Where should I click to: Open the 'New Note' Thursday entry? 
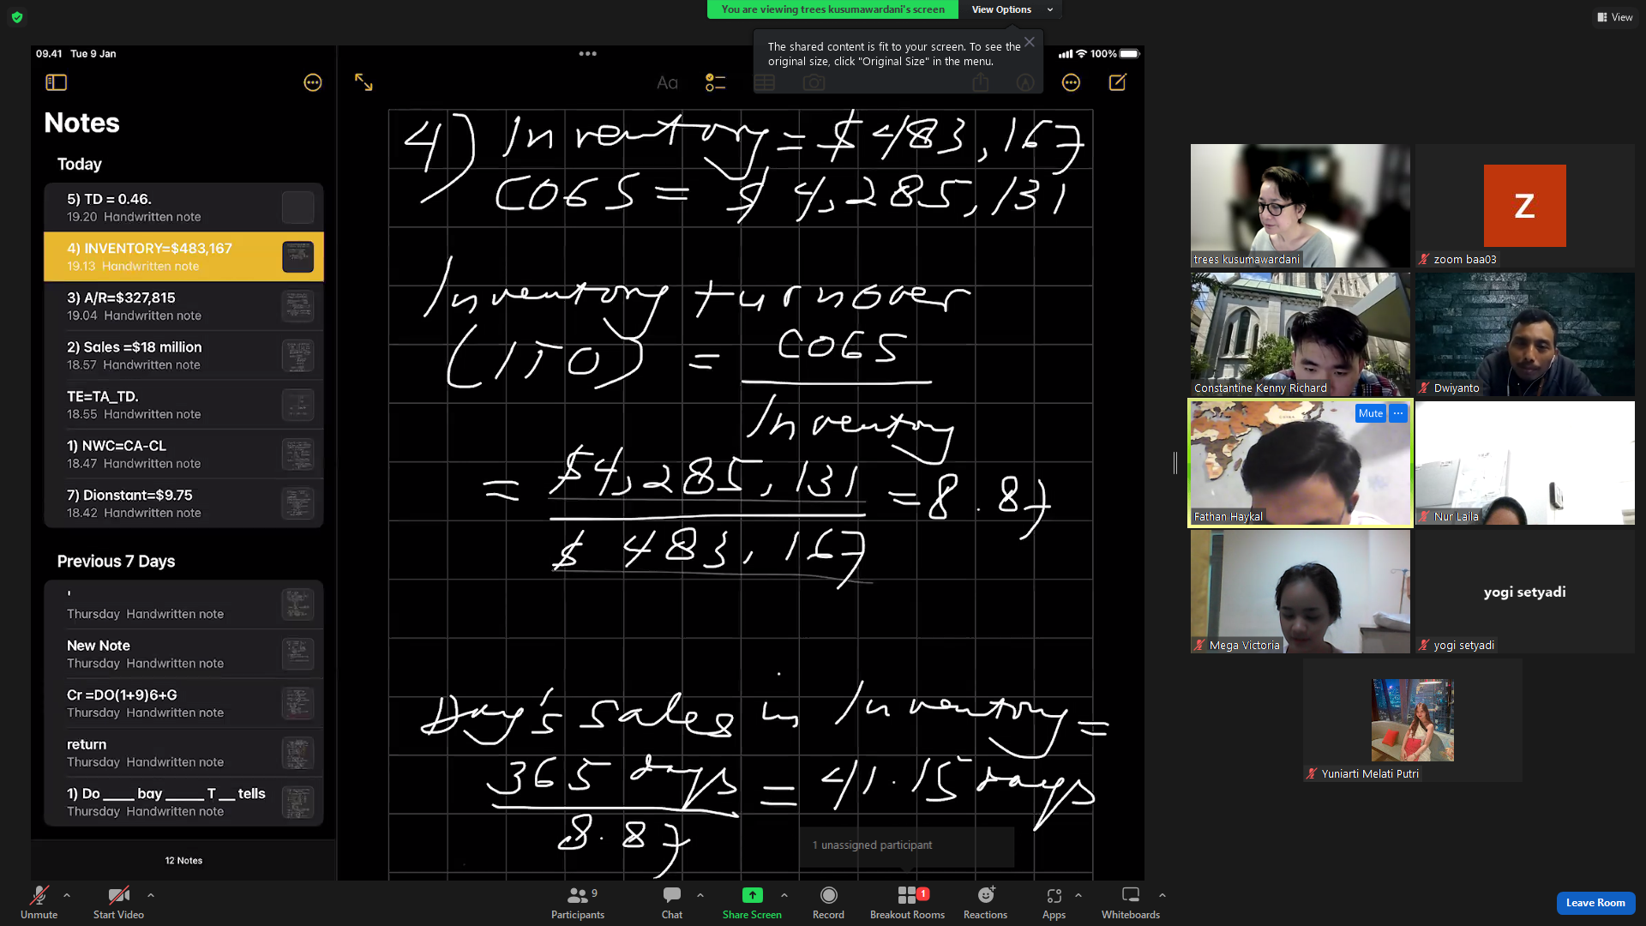tap(183, 653)
